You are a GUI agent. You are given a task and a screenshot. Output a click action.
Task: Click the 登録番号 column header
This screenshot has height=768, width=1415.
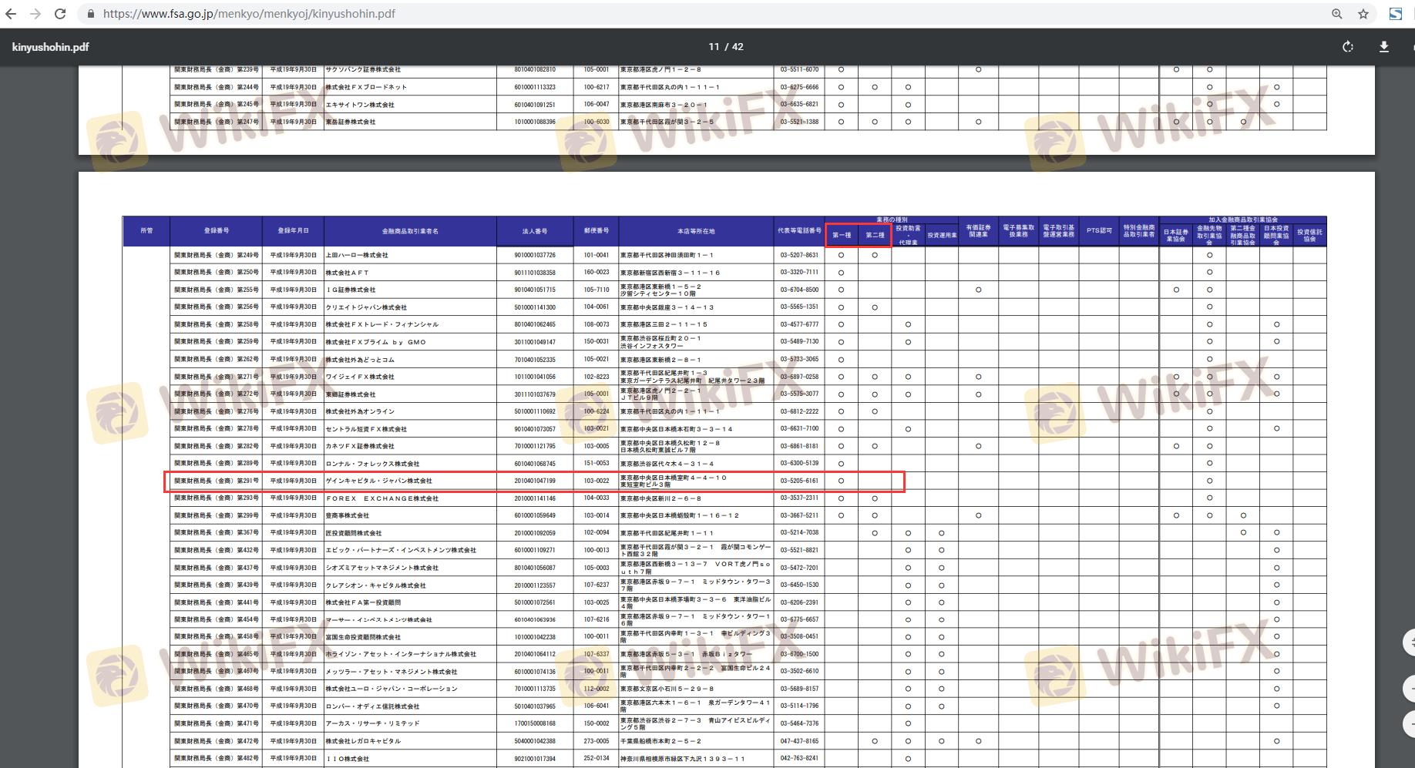(x=216, y=231)
